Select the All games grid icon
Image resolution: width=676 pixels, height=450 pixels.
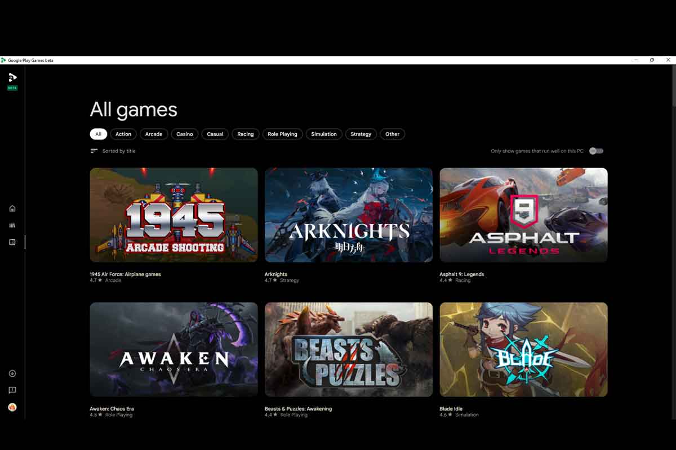(x=12, y=242)
